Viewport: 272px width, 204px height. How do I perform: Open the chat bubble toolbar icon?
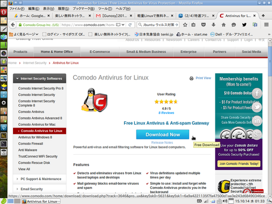coord(234,25)
